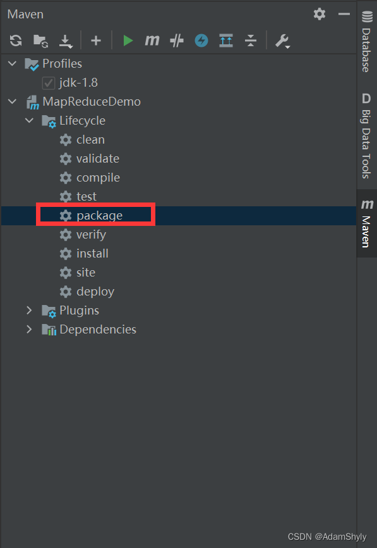Viewport: 377px width, 548px height.
Task: Collapse all tree nodes icon
Action: 251,40
